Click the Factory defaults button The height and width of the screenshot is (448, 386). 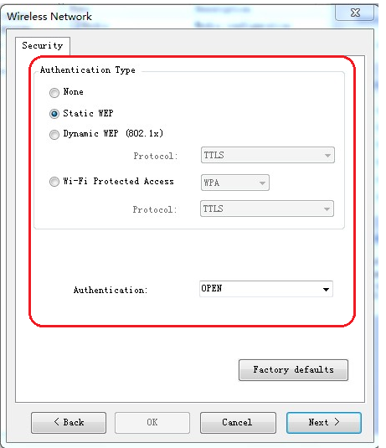click(x=293, y=370)
